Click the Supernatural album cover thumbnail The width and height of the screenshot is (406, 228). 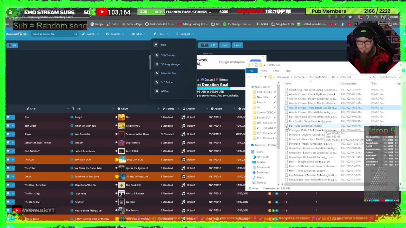[121, 142]
